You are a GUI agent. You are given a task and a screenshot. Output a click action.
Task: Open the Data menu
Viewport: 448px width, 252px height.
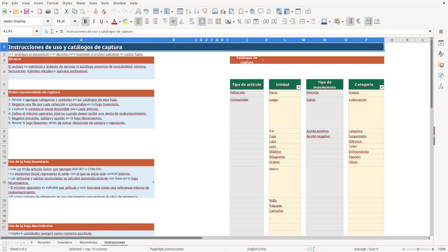[93, 3]
